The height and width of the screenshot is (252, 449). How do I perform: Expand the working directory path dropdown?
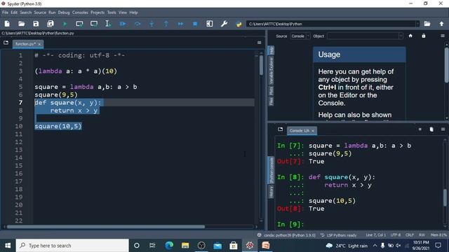tap(417, 24)
